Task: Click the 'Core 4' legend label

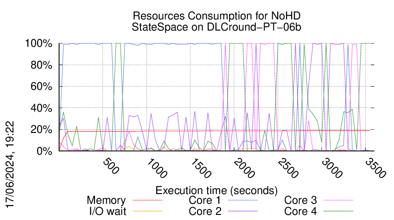Action: [x=301, y=211]
